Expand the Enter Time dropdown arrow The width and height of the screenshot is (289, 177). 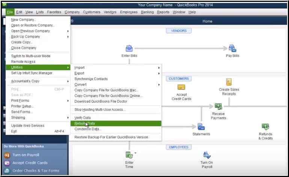[135, 153]
